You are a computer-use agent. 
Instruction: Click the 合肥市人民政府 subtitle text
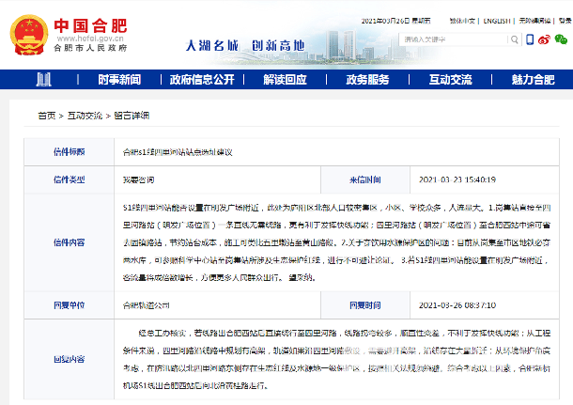tap(90, 48)
